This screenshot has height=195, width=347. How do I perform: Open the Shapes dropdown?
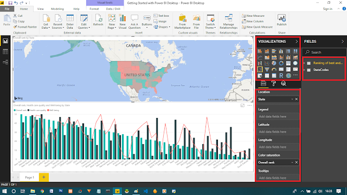(162, 27)
